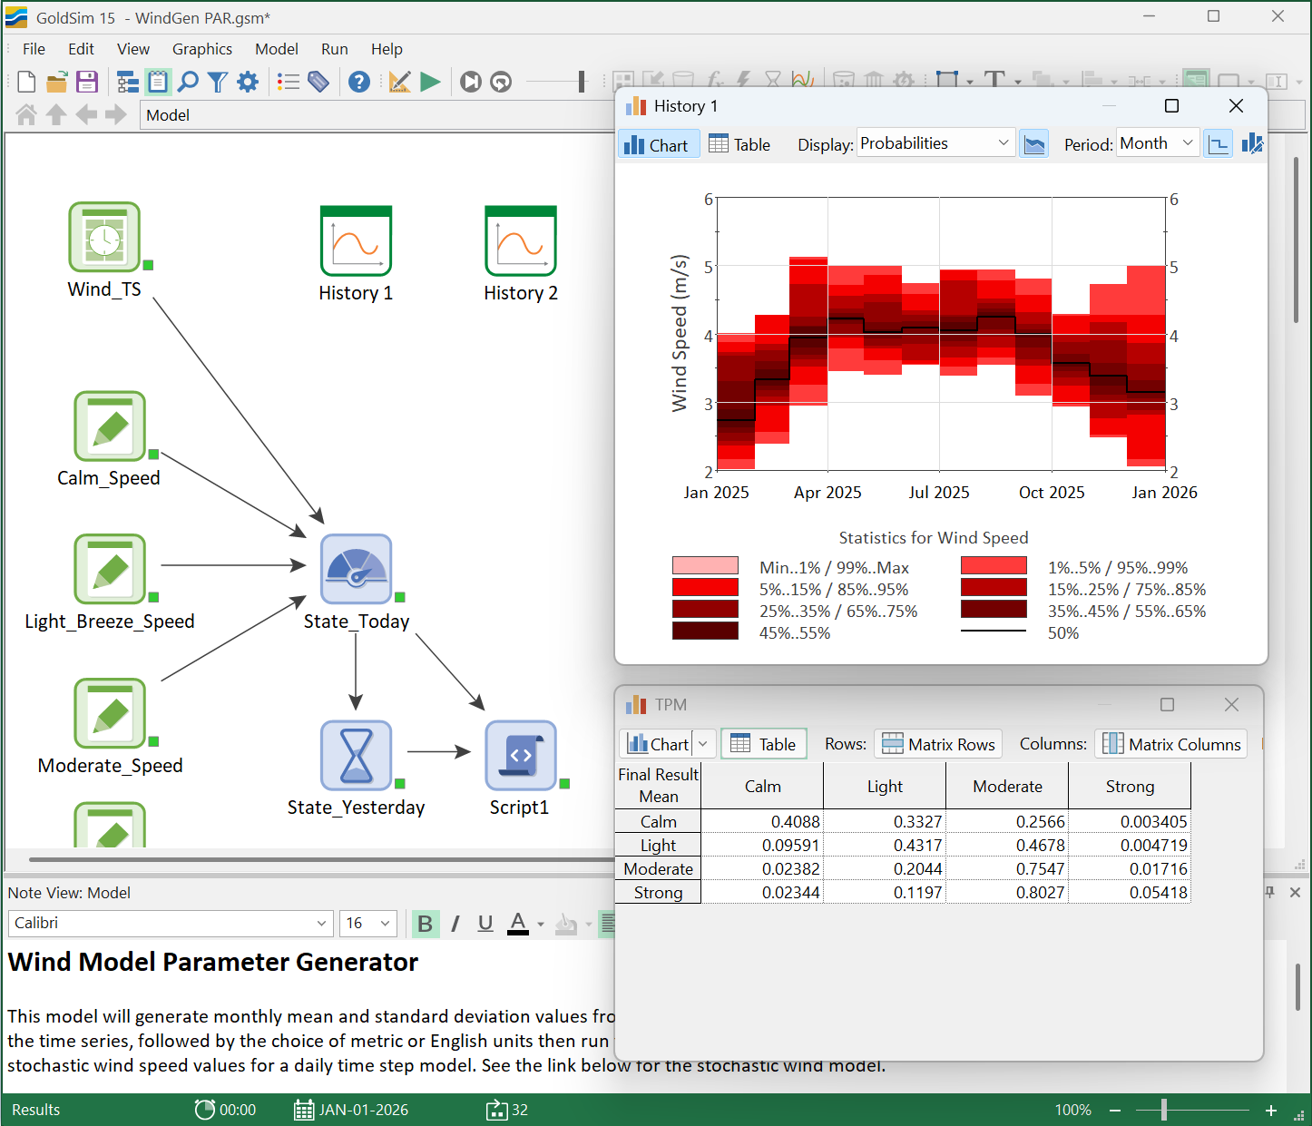Viewport: 1312px width, 1126px height.
Task: Adjust the zoom slider in the status bar
Action: 1162,1109
